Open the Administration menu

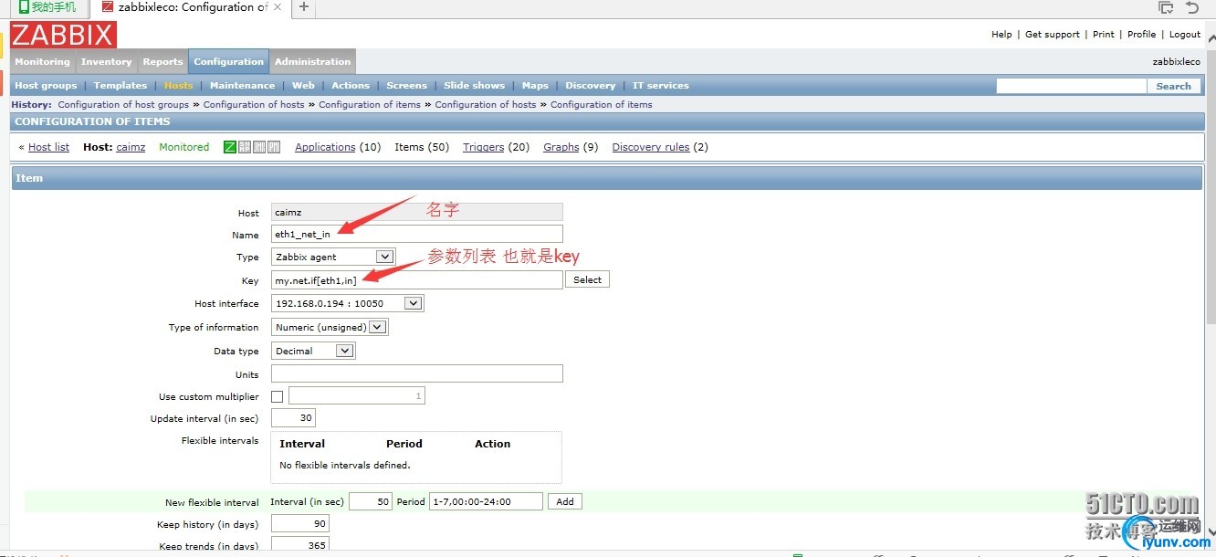coord(313,62)
